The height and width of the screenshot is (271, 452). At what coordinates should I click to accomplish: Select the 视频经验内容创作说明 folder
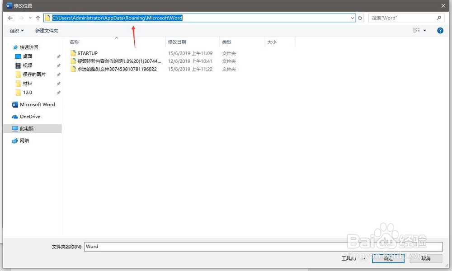pyautogui.click(x=119, y=61)
